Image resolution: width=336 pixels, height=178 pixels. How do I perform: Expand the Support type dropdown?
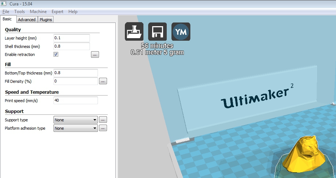tap(75, 120)
